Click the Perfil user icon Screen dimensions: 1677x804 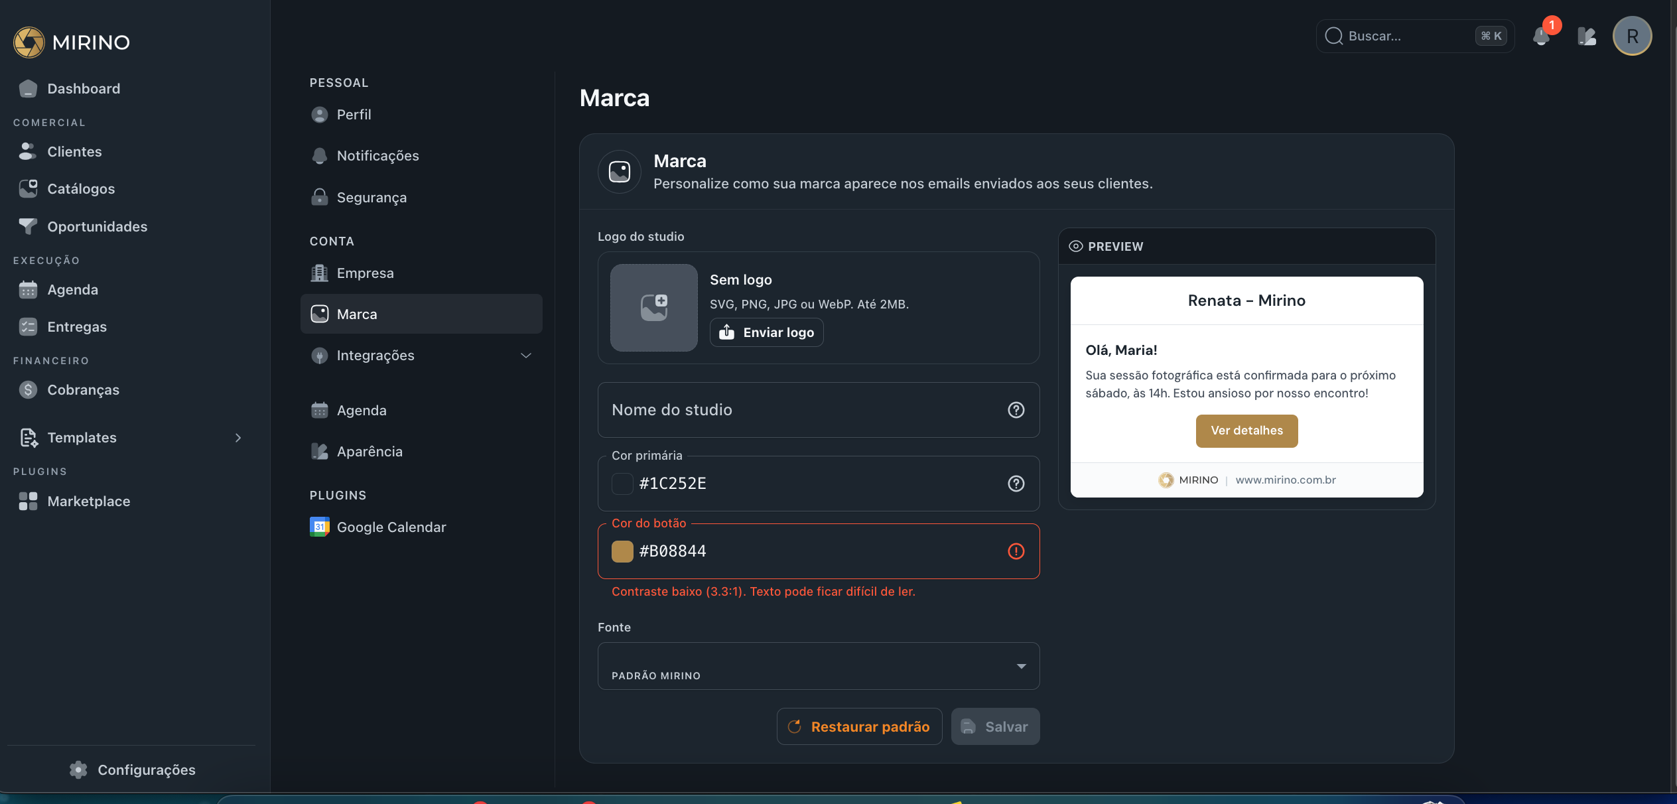tap(320, 115)
